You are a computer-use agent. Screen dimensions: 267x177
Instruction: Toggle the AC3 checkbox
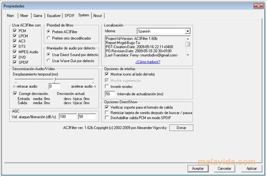tap(15, 41)
